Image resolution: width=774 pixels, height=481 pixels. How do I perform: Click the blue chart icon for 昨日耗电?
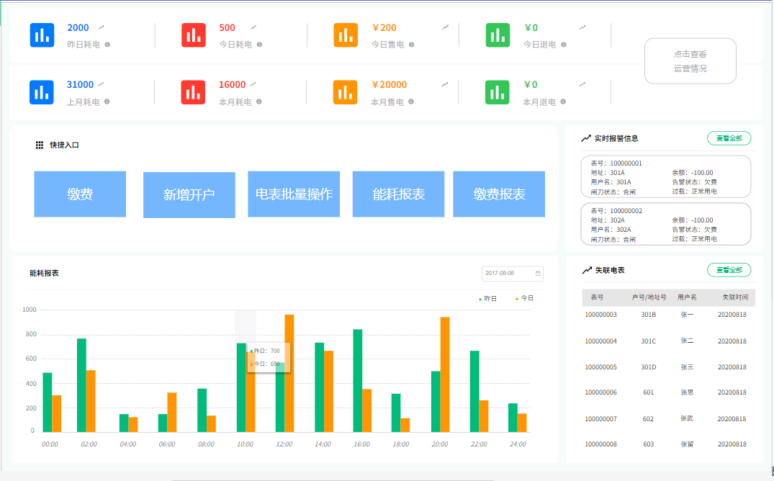click(42, 35)
